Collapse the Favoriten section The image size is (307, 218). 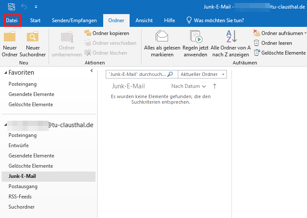tap(6, 73)
